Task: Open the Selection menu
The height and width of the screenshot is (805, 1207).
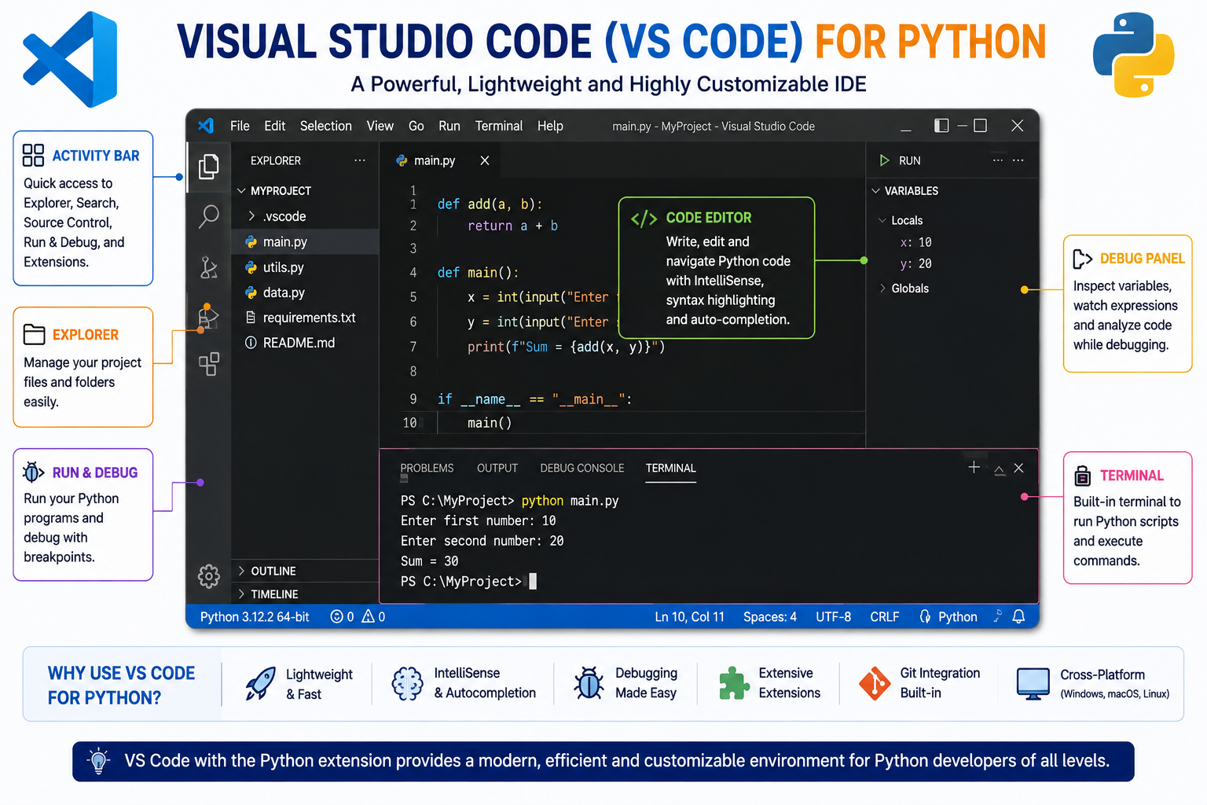Action: [326, 126]
